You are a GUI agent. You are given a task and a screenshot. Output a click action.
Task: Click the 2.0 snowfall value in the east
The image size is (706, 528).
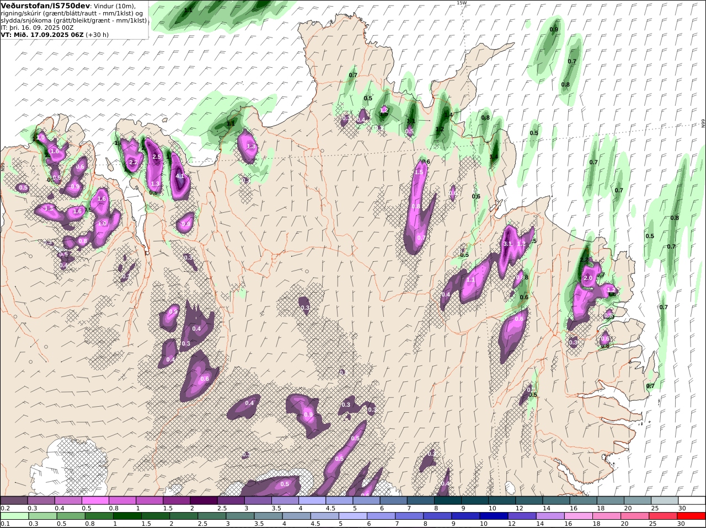588,278
